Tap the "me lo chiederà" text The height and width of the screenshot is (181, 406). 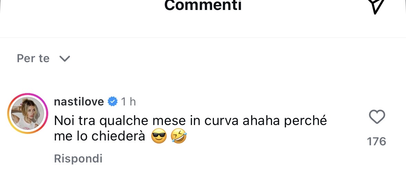[x=100, y=137]
